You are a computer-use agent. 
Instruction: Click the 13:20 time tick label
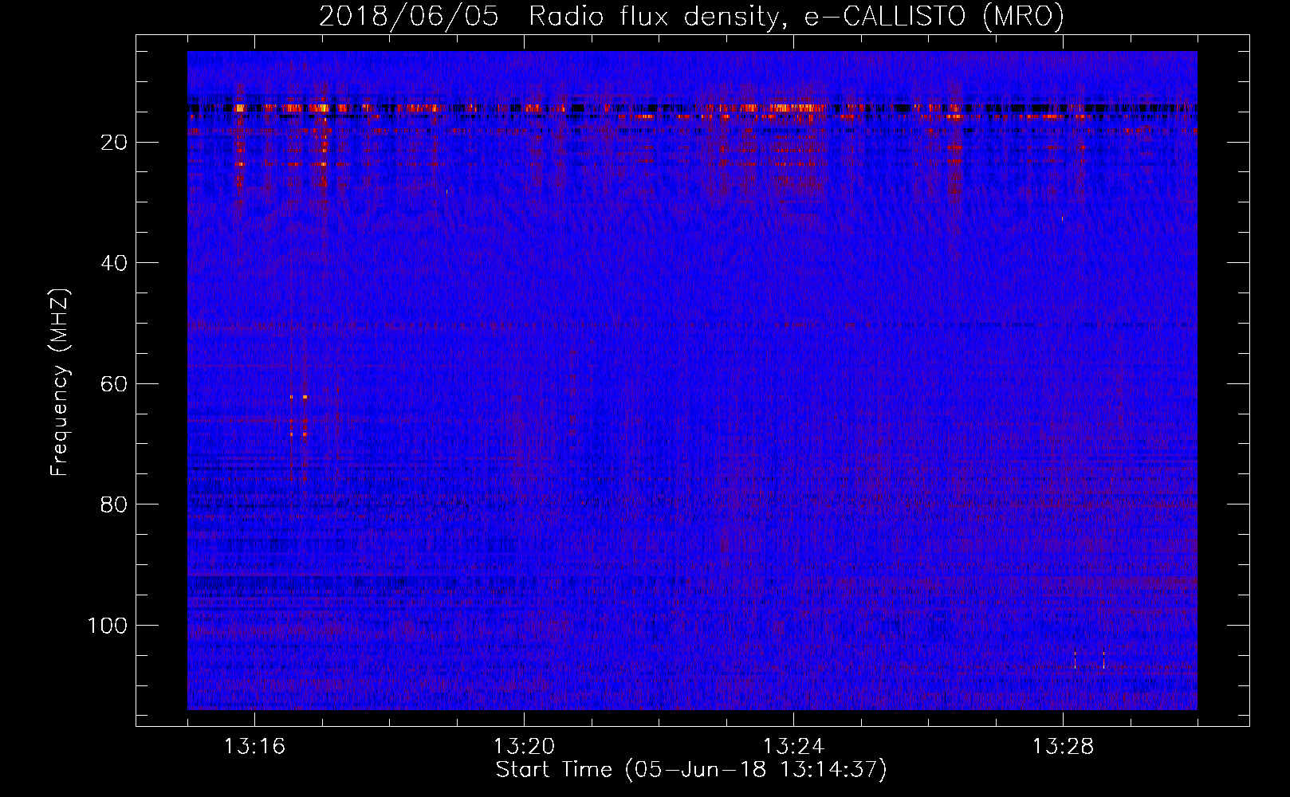pyautogui.click(x=524, y=747)
